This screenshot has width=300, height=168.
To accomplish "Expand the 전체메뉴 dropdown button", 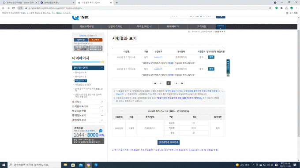I will point(221,27).
